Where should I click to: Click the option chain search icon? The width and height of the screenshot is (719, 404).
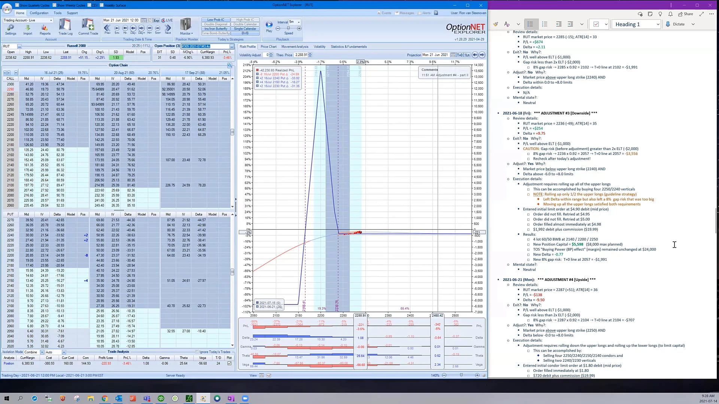point(230,65)
